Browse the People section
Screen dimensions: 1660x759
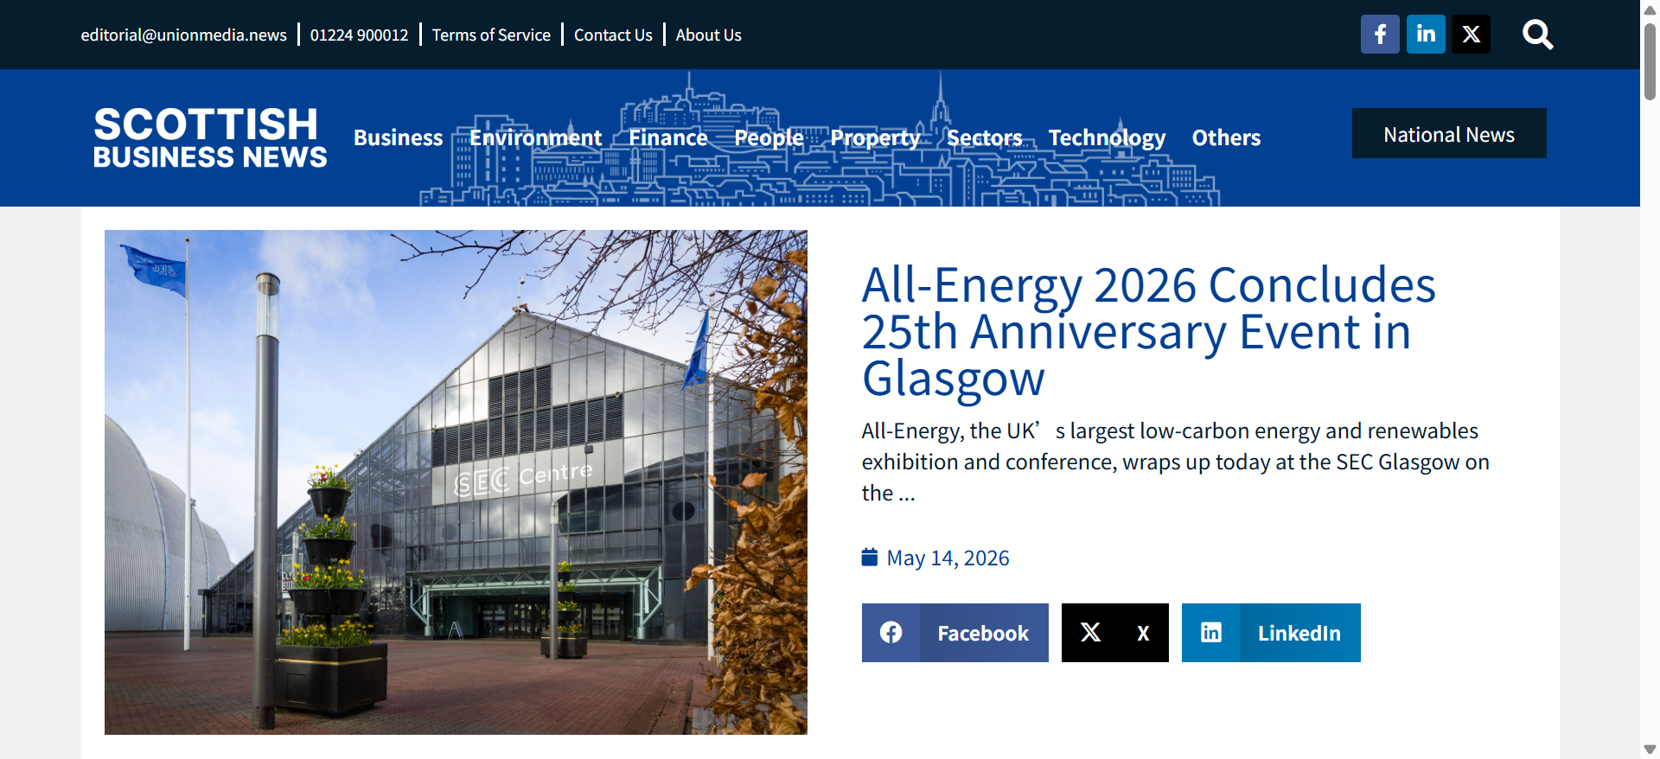[769, 137]
